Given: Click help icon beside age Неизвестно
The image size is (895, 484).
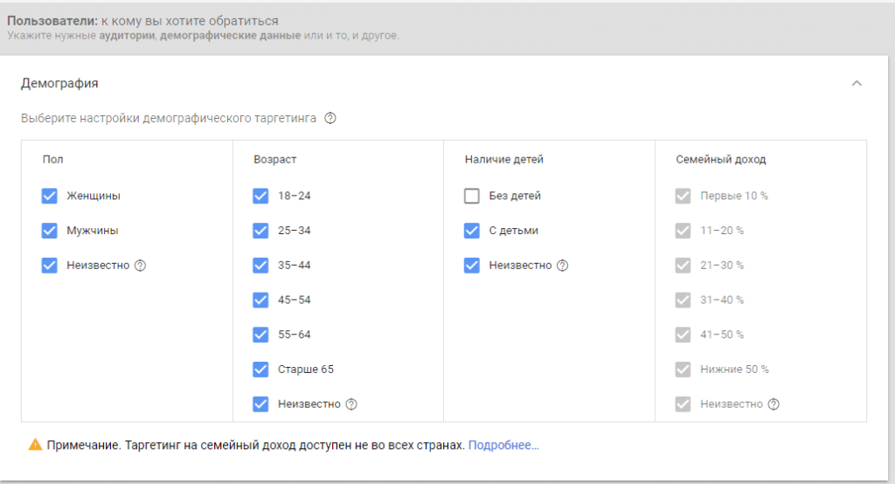Looking at the screenshot, I should click(x=351, y=404).
